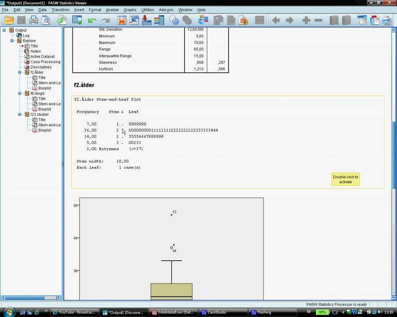
Task: Select Stem-and-Leaf item under f6.längd
Action: (x=49, y=104)
